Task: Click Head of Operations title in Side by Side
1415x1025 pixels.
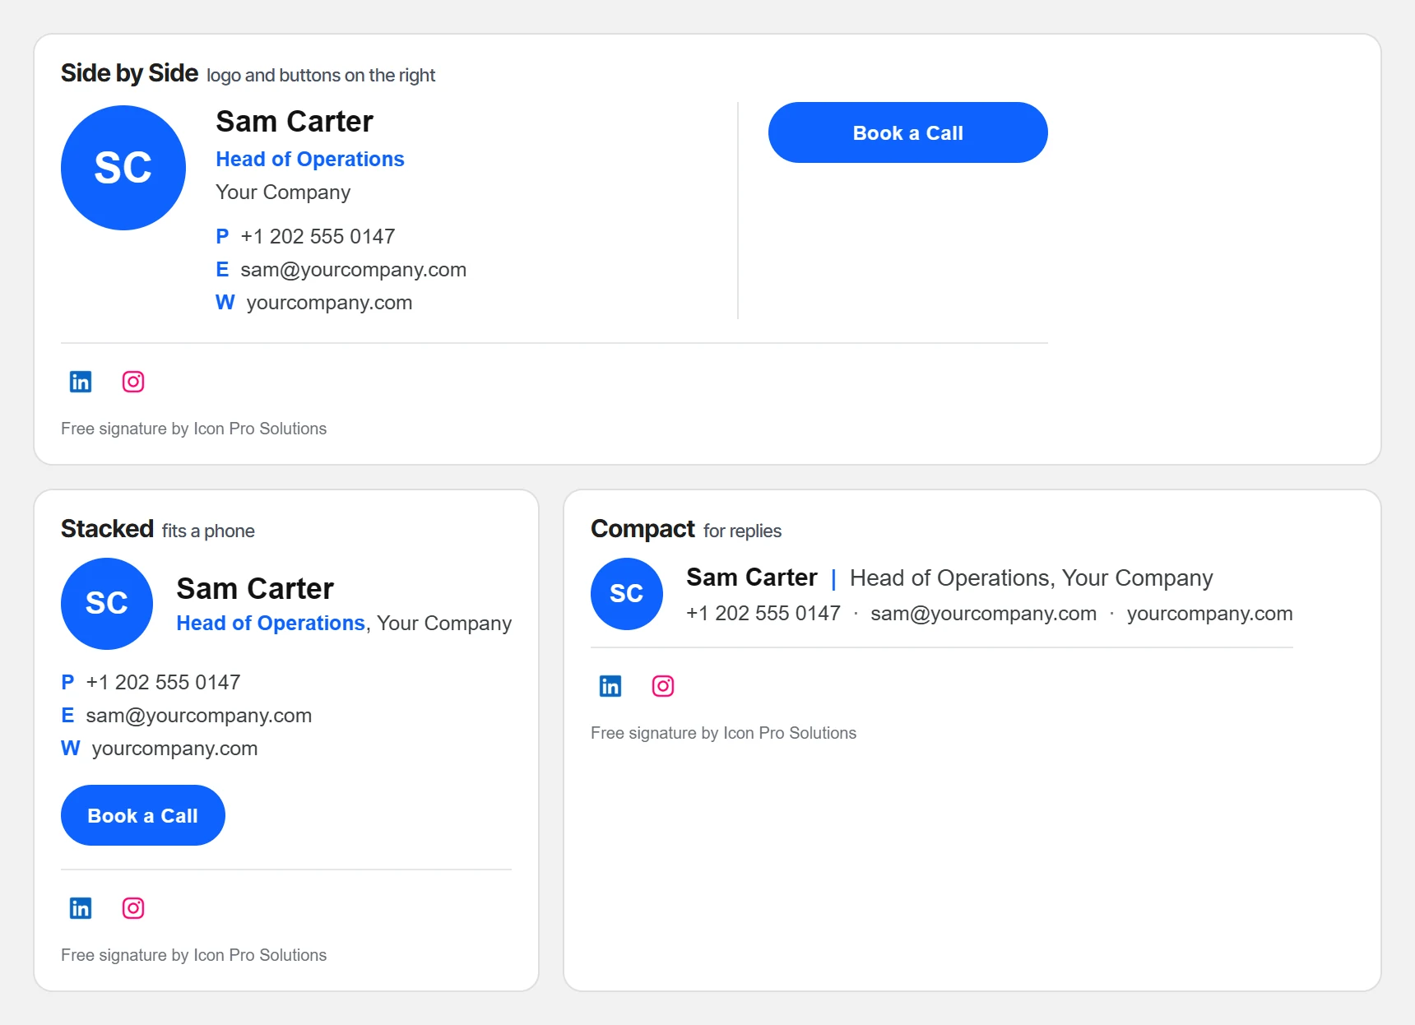Action: (x=310, y=160)
